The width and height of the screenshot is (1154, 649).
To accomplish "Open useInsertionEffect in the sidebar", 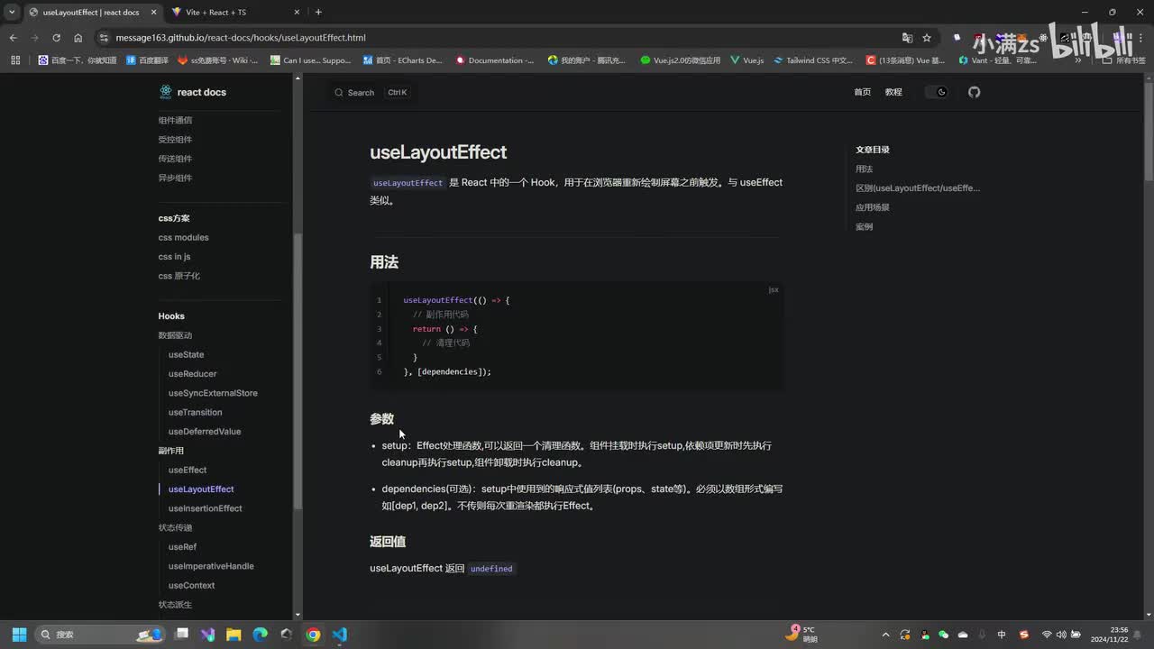I will pyautogui.click(x=205, y=508).
